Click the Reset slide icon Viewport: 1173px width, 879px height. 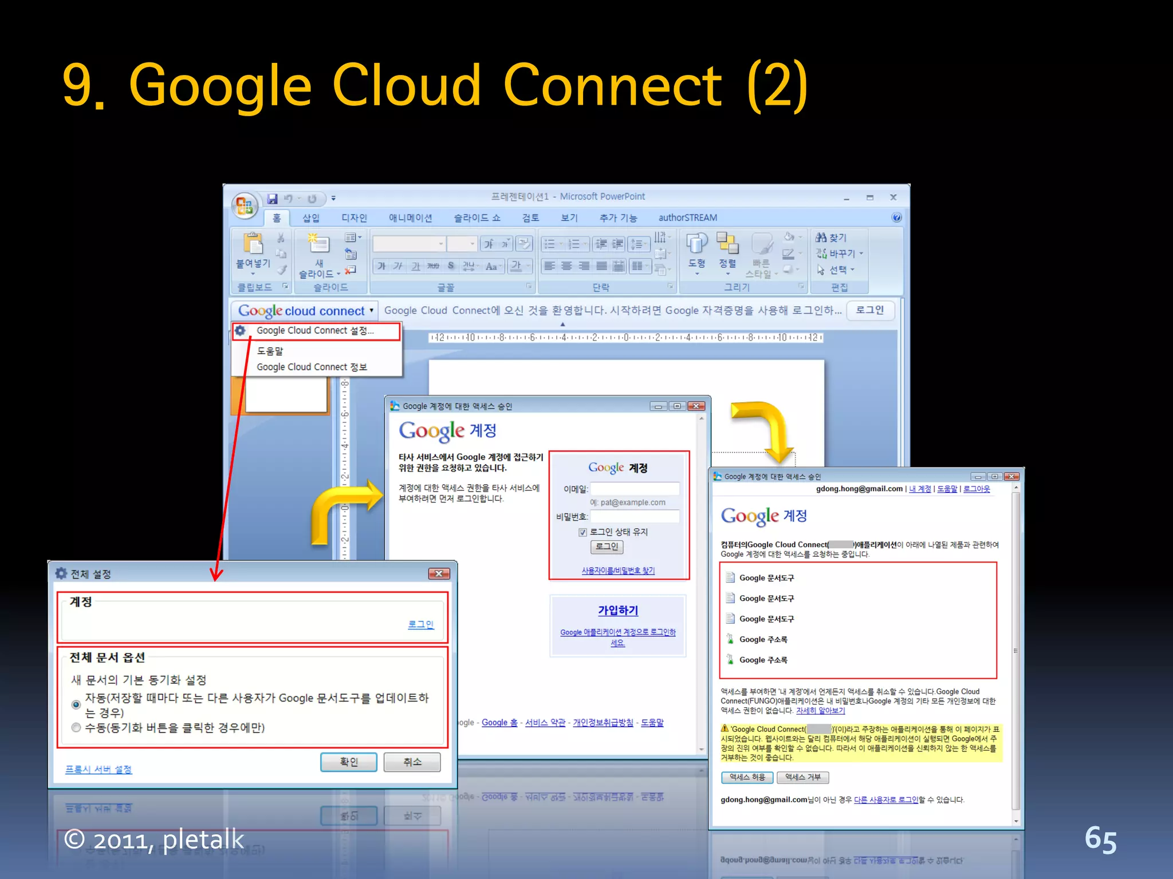351,254
